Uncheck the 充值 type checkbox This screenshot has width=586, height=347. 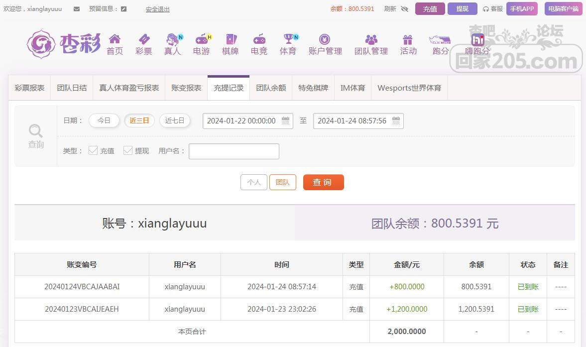pos(93,150)
